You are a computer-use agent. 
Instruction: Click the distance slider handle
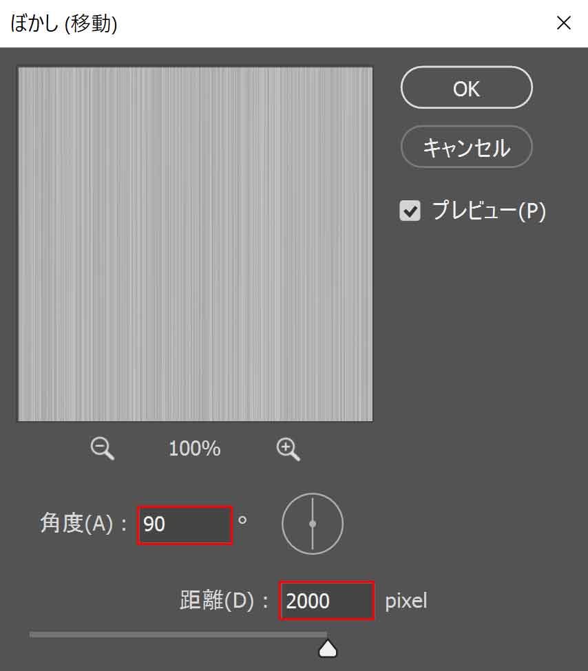click(328, 648)
